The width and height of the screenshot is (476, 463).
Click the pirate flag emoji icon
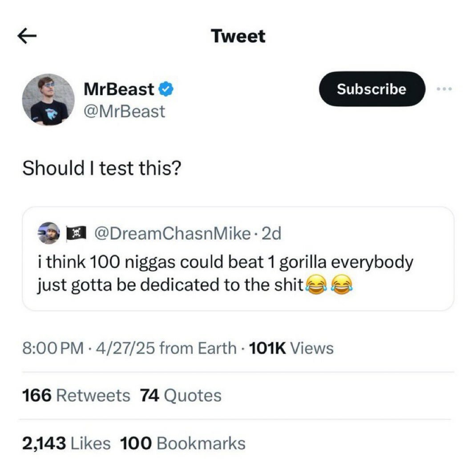(x=77, y=233)
